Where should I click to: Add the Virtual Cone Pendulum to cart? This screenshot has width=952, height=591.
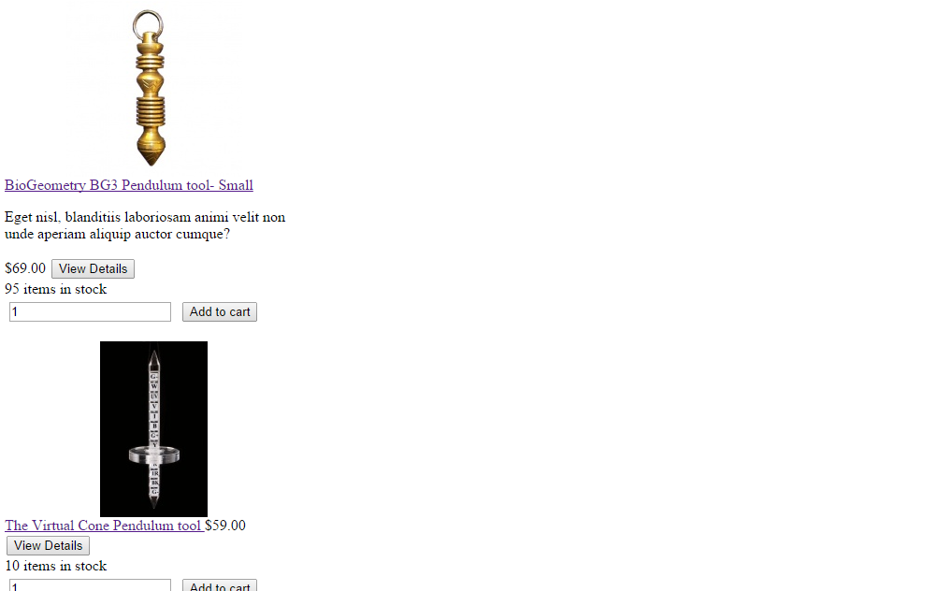pyautogui.click(x=220, y=585)
